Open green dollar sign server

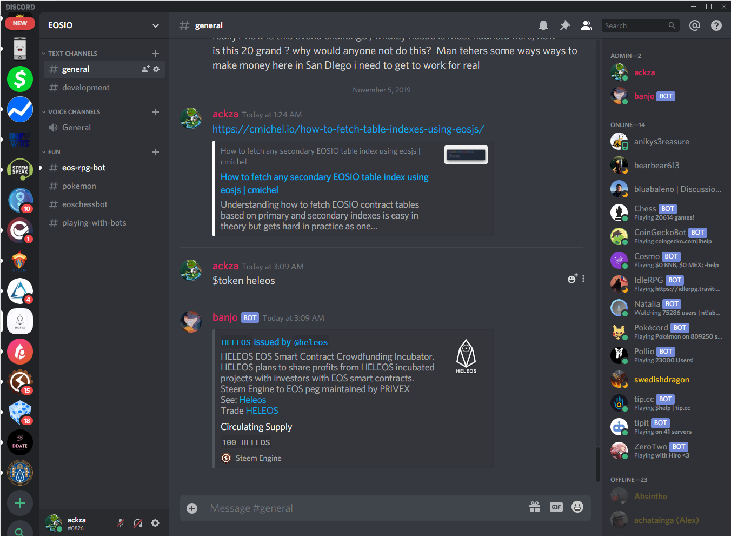pyautogui.click(x=20, y=79)
